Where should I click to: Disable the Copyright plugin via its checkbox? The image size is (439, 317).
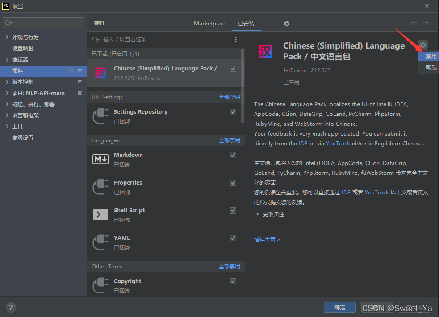[x=233, y=281]
